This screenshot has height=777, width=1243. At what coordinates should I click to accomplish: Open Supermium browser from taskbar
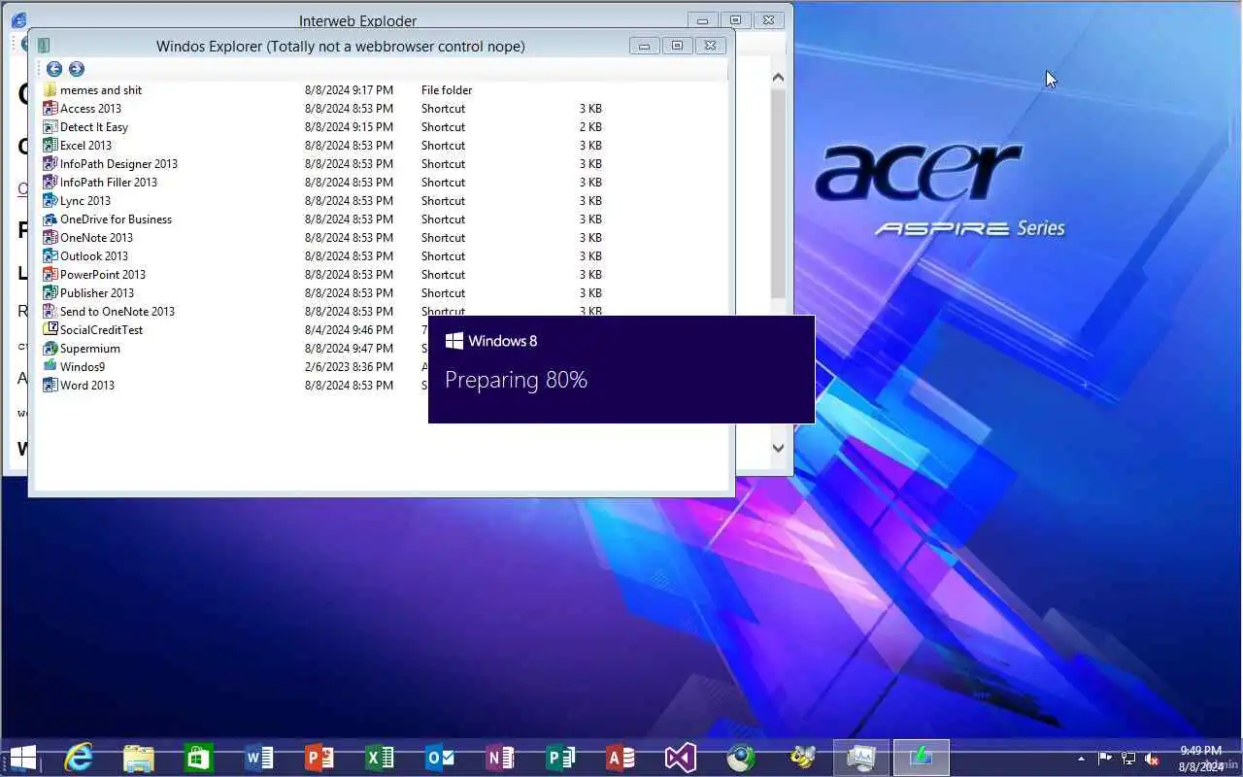click(742, 758)
